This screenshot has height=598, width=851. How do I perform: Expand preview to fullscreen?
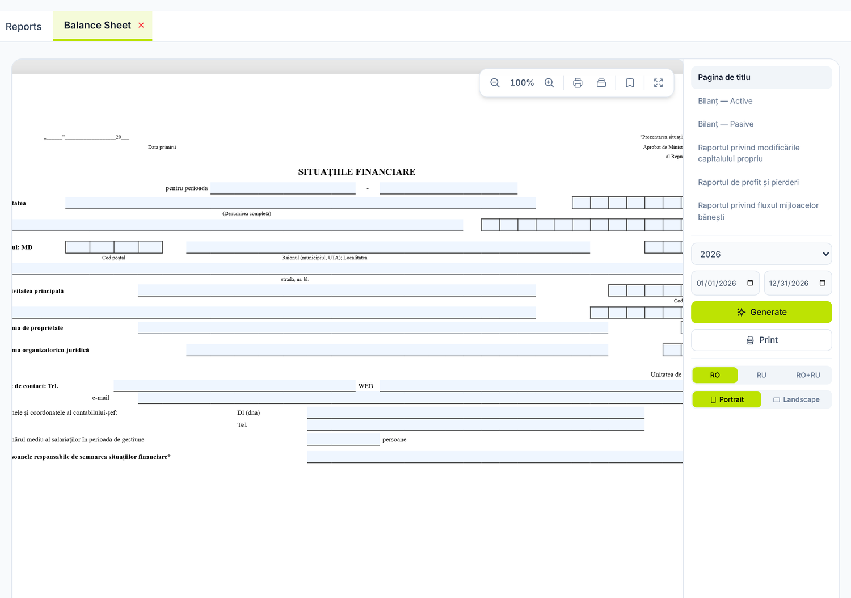(658, 83)
